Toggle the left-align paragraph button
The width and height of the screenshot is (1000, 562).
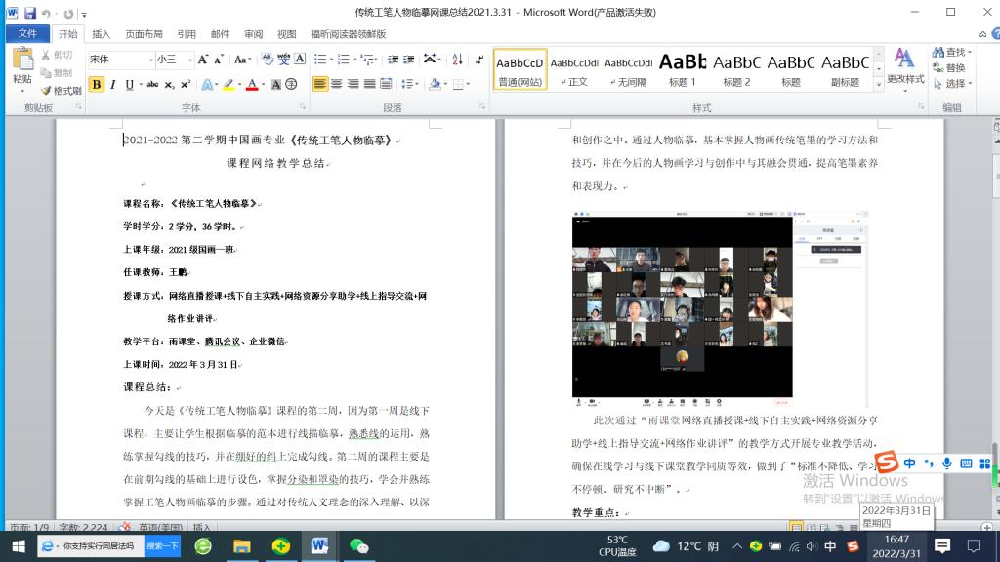pos(320,85)
